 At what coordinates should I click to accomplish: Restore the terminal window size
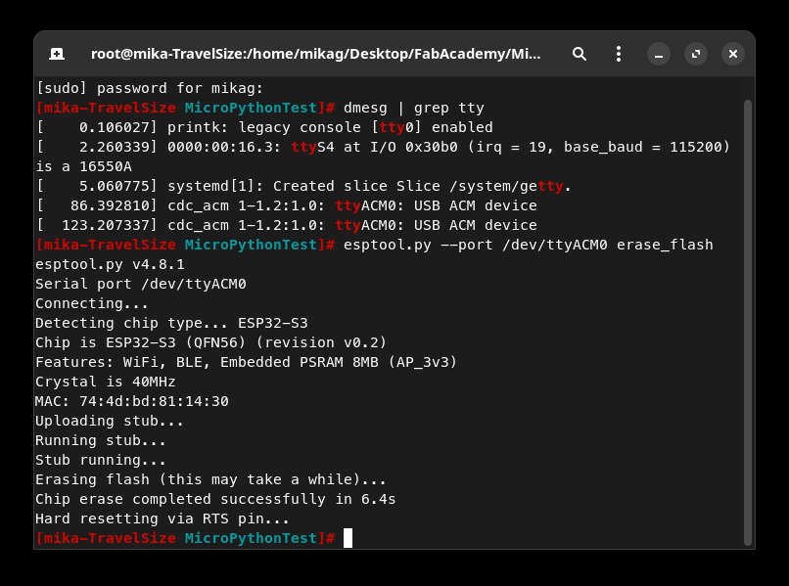[x=696, y=54]
